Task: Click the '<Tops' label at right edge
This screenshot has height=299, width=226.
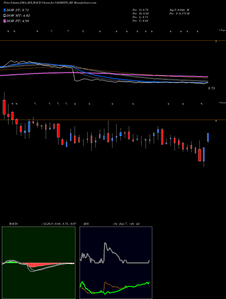Action: coord(222,30)
